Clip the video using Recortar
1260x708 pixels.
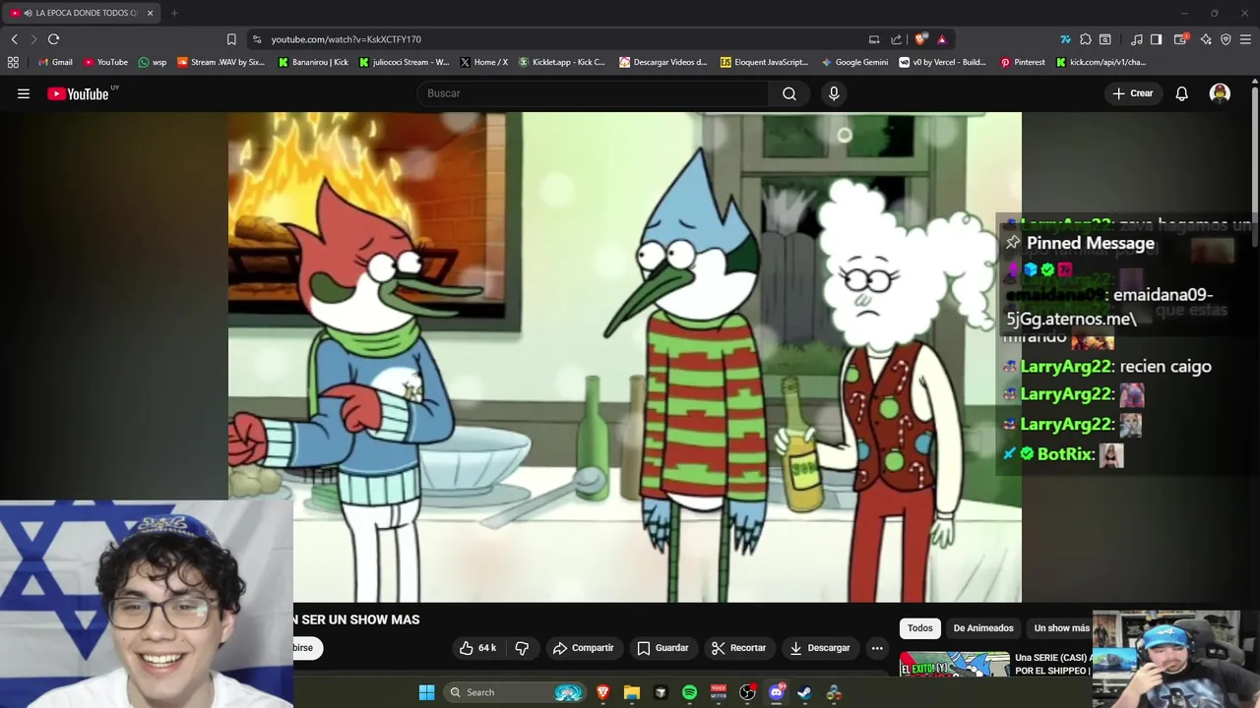tap(738, 648)
